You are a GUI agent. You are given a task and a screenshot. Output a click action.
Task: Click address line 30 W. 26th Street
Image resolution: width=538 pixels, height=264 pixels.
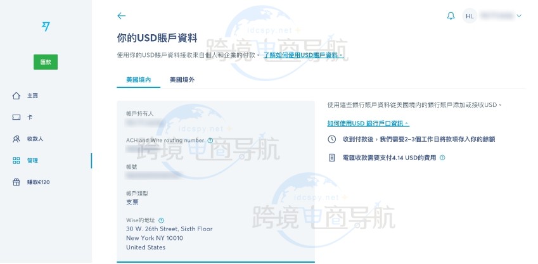pos(169,229)
